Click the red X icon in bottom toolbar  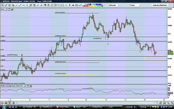click(x=9, y=103)
